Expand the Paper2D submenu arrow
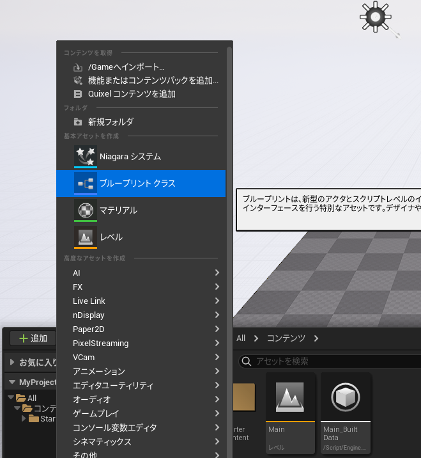 217,329
